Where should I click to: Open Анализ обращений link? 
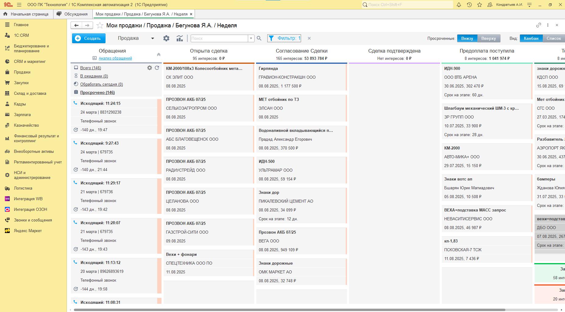[115, 58]
